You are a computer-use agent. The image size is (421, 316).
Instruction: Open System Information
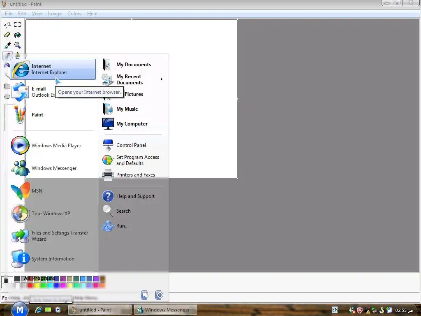(x=53, y=259)
